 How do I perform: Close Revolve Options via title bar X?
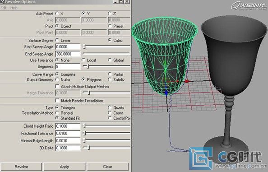[127, 2]
